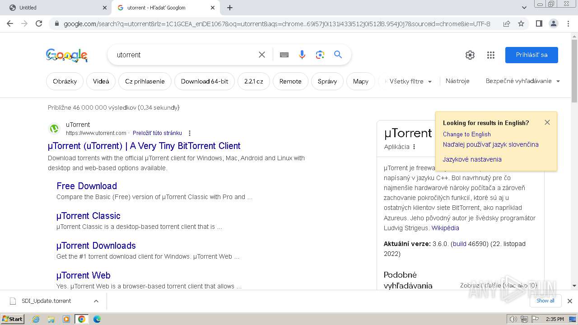Apply the 2.2.1 cz search chip
The height and width of the screenshot is (325, 578).
pyautogui.click(x=254, y=81)
